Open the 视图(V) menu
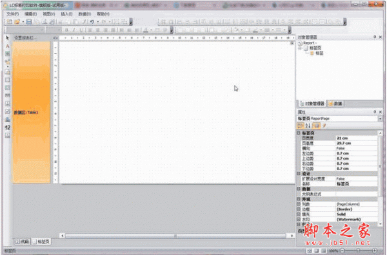The height and width of the screenshot is (255, 387). [x=49, y=14]
